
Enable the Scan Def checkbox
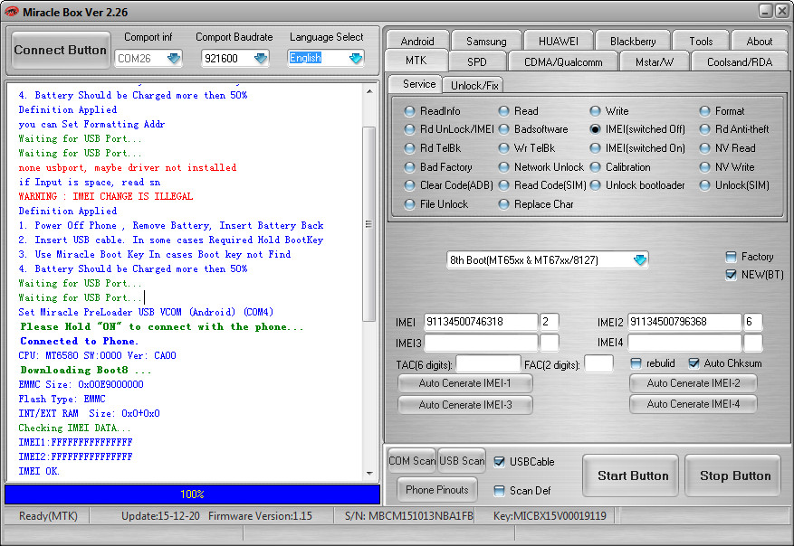tap(499, 490)
